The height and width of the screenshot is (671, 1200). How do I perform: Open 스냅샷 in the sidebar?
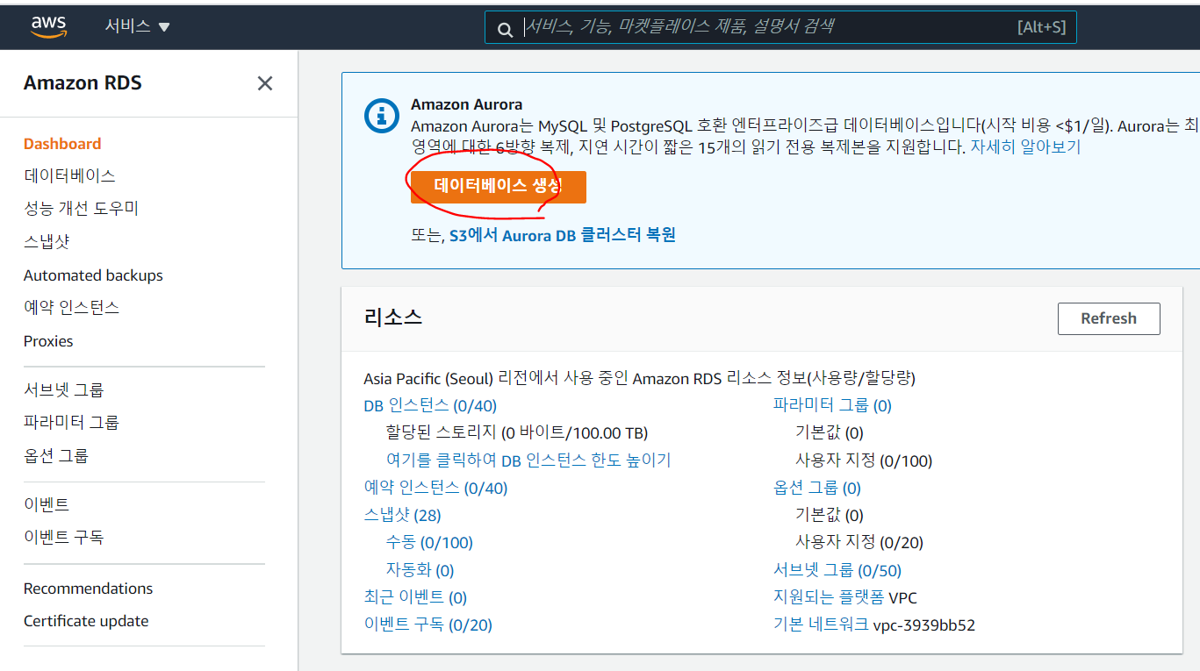point(47,241)
